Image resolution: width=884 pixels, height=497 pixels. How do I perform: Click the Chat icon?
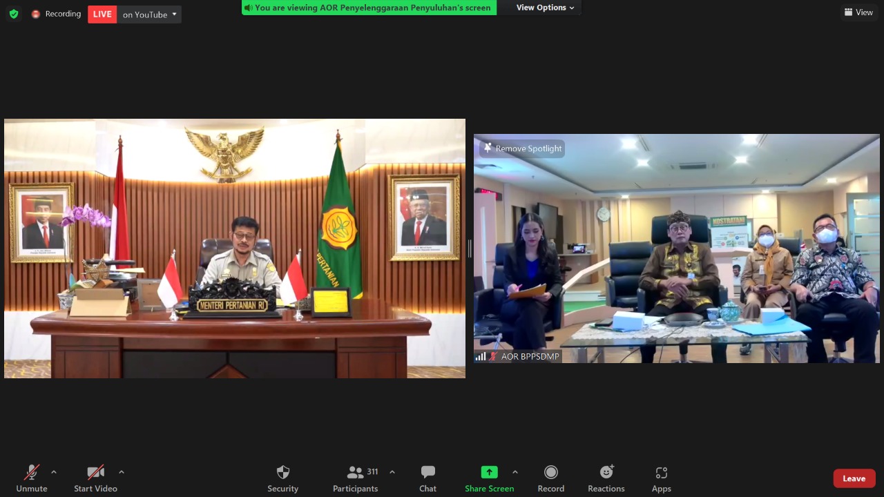(x=427, y=472)
